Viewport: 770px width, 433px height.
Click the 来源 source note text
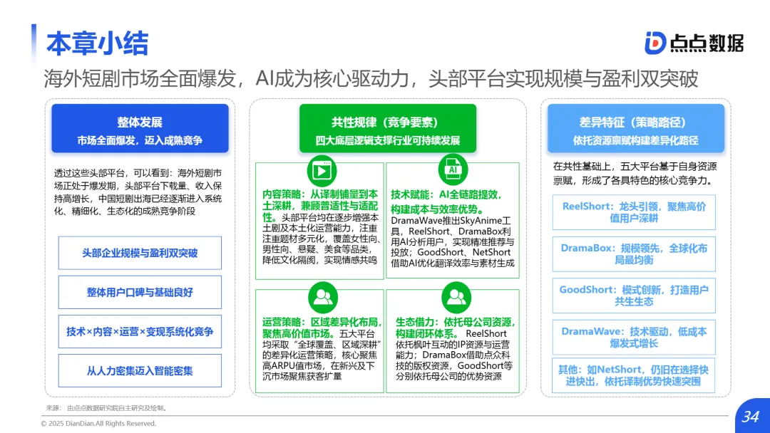pos(107,408)
